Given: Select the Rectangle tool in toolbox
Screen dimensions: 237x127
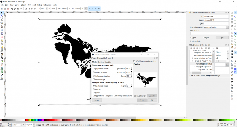Looking at the screenshot, I should [2, 30].
